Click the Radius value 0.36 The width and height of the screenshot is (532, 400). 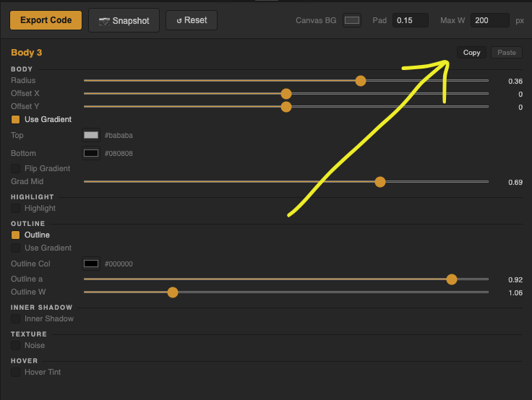click(515, 82)
